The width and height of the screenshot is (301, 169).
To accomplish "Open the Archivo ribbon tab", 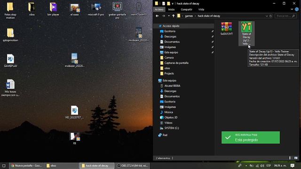I will [159, 9].
